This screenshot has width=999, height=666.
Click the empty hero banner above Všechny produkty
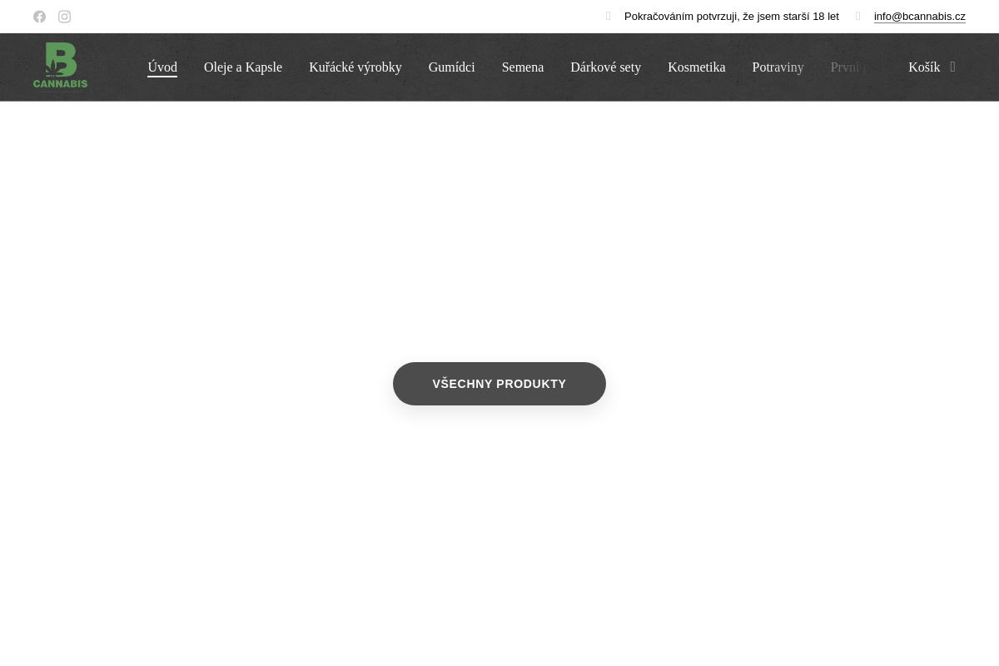coord(499,233)
